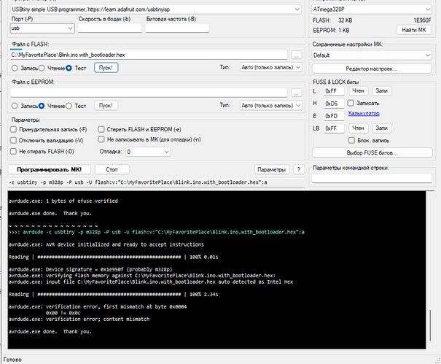Viewport: 441px width, 364px height.
Task: Write fuses with Запи button in L row
Action: 382,90
